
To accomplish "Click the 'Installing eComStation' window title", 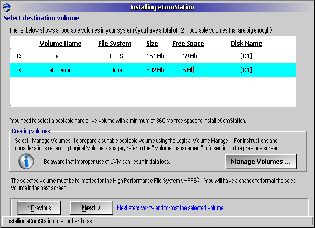I will [162, 7].
